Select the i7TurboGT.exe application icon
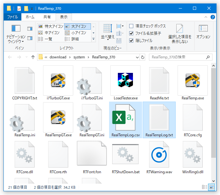Image resolution: width=220 pixels, height=195 pixels. (58, 80)
